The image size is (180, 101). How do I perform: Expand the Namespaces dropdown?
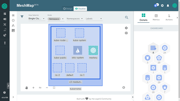coord(75,19)
